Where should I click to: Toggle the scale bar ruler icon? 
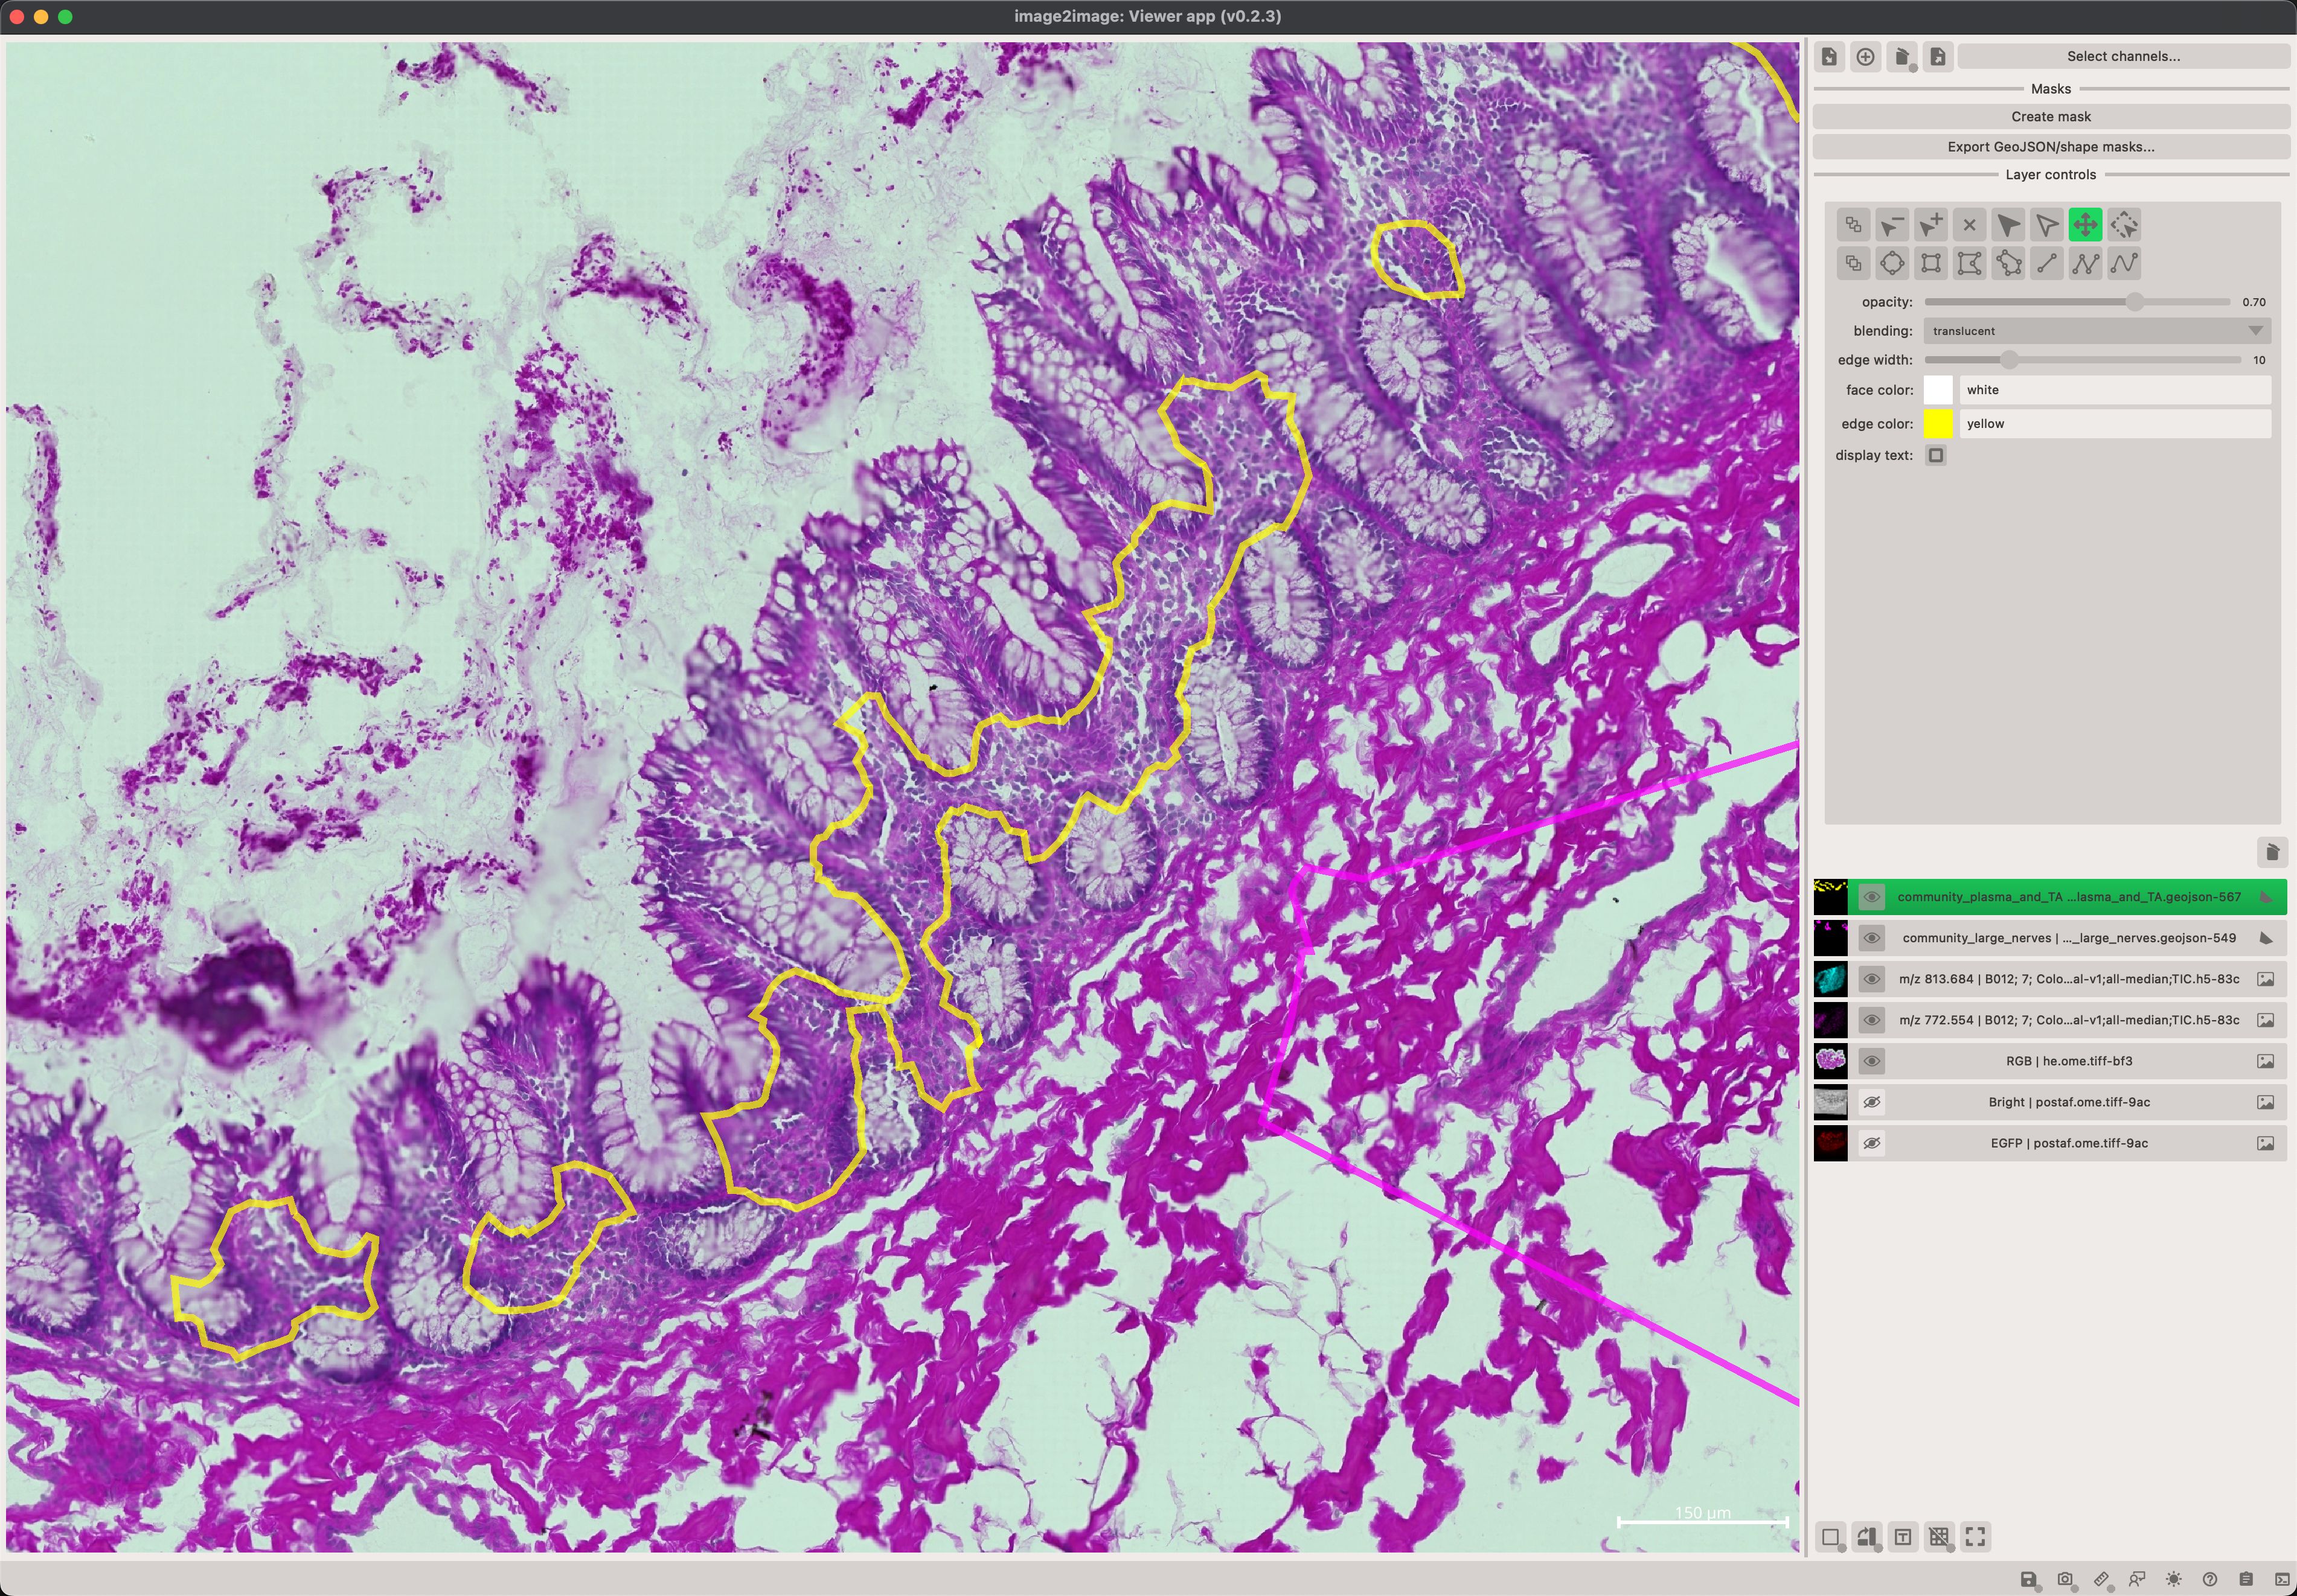[2101, 1579]
